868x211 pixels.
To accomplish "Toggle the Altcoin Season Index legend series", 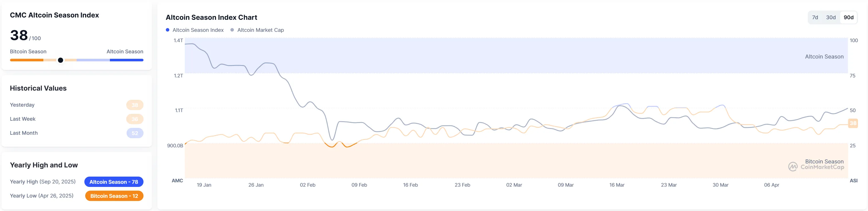I will [198, 30].
